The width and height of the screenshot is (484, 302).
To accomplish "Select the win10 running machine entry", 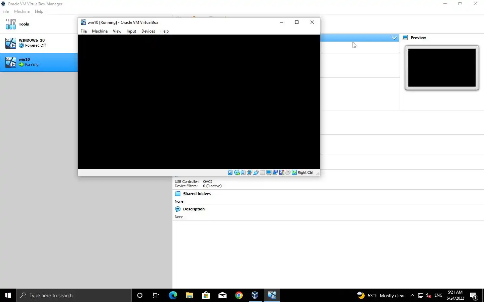I will 39,62.
